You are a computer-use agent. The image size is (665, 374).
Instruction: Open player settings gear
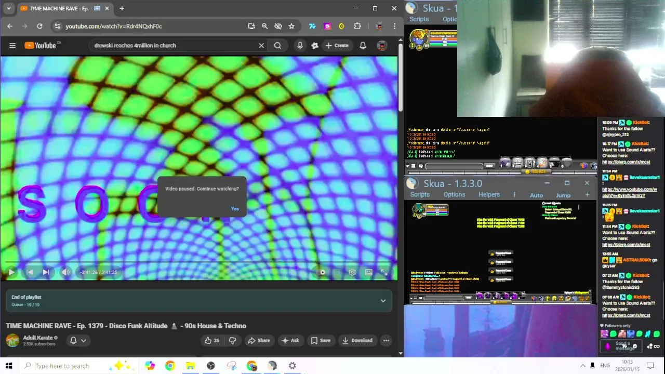click(x=352, y=272)
